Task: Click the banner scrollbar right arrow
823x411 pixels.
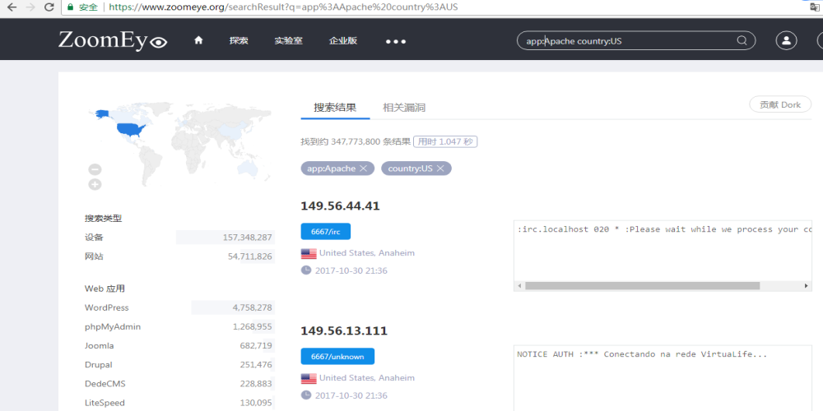Action: click(x=807, y=286)
